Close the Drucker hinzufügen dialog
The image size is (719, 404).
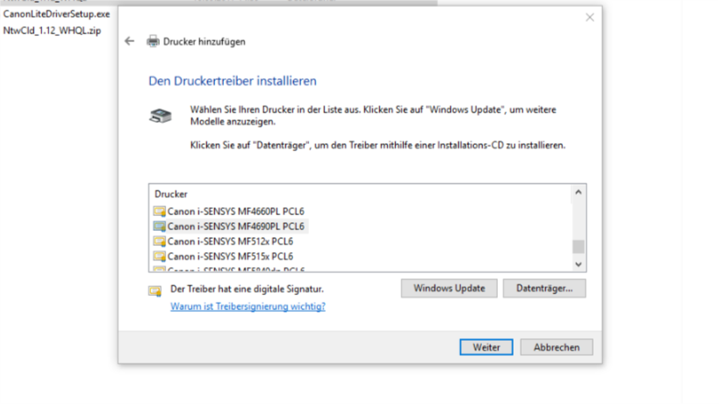click(x=590, y=18)
